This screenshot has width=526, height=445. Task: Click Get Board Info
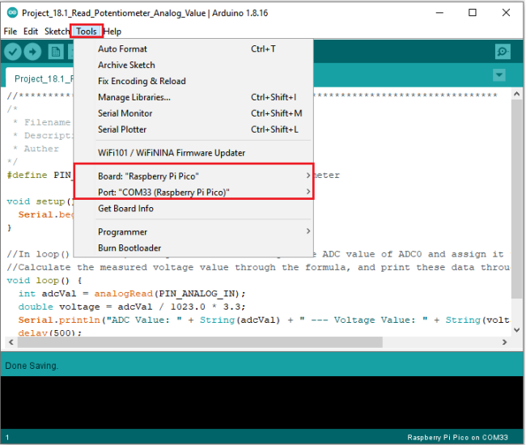click(x=193, y=208)
